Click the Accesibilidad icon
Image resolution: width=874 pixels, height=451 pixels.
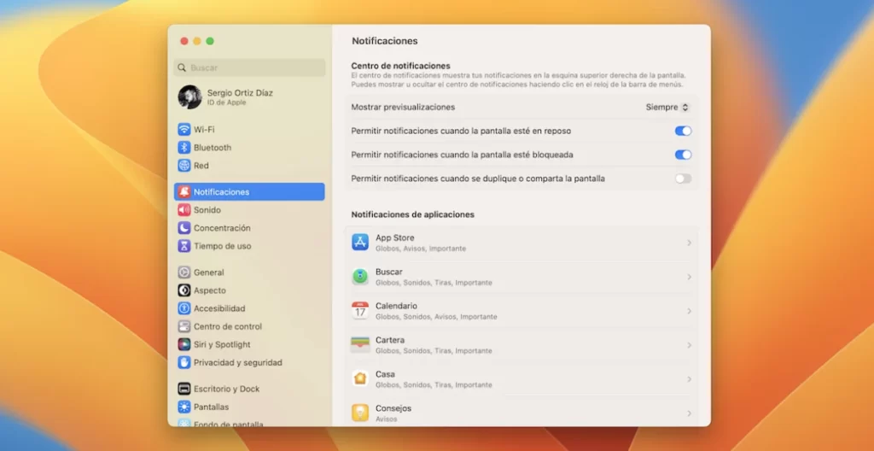pyautogui.click(x=184, y=308)
